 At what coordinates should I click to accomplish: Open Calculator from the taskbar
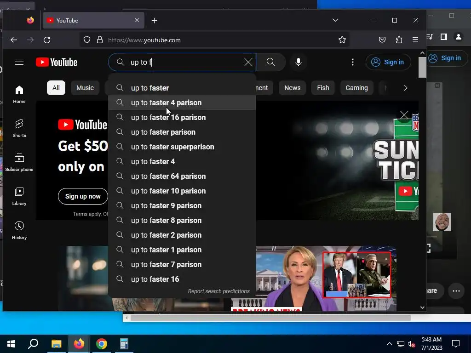click(x=124, y=344)
